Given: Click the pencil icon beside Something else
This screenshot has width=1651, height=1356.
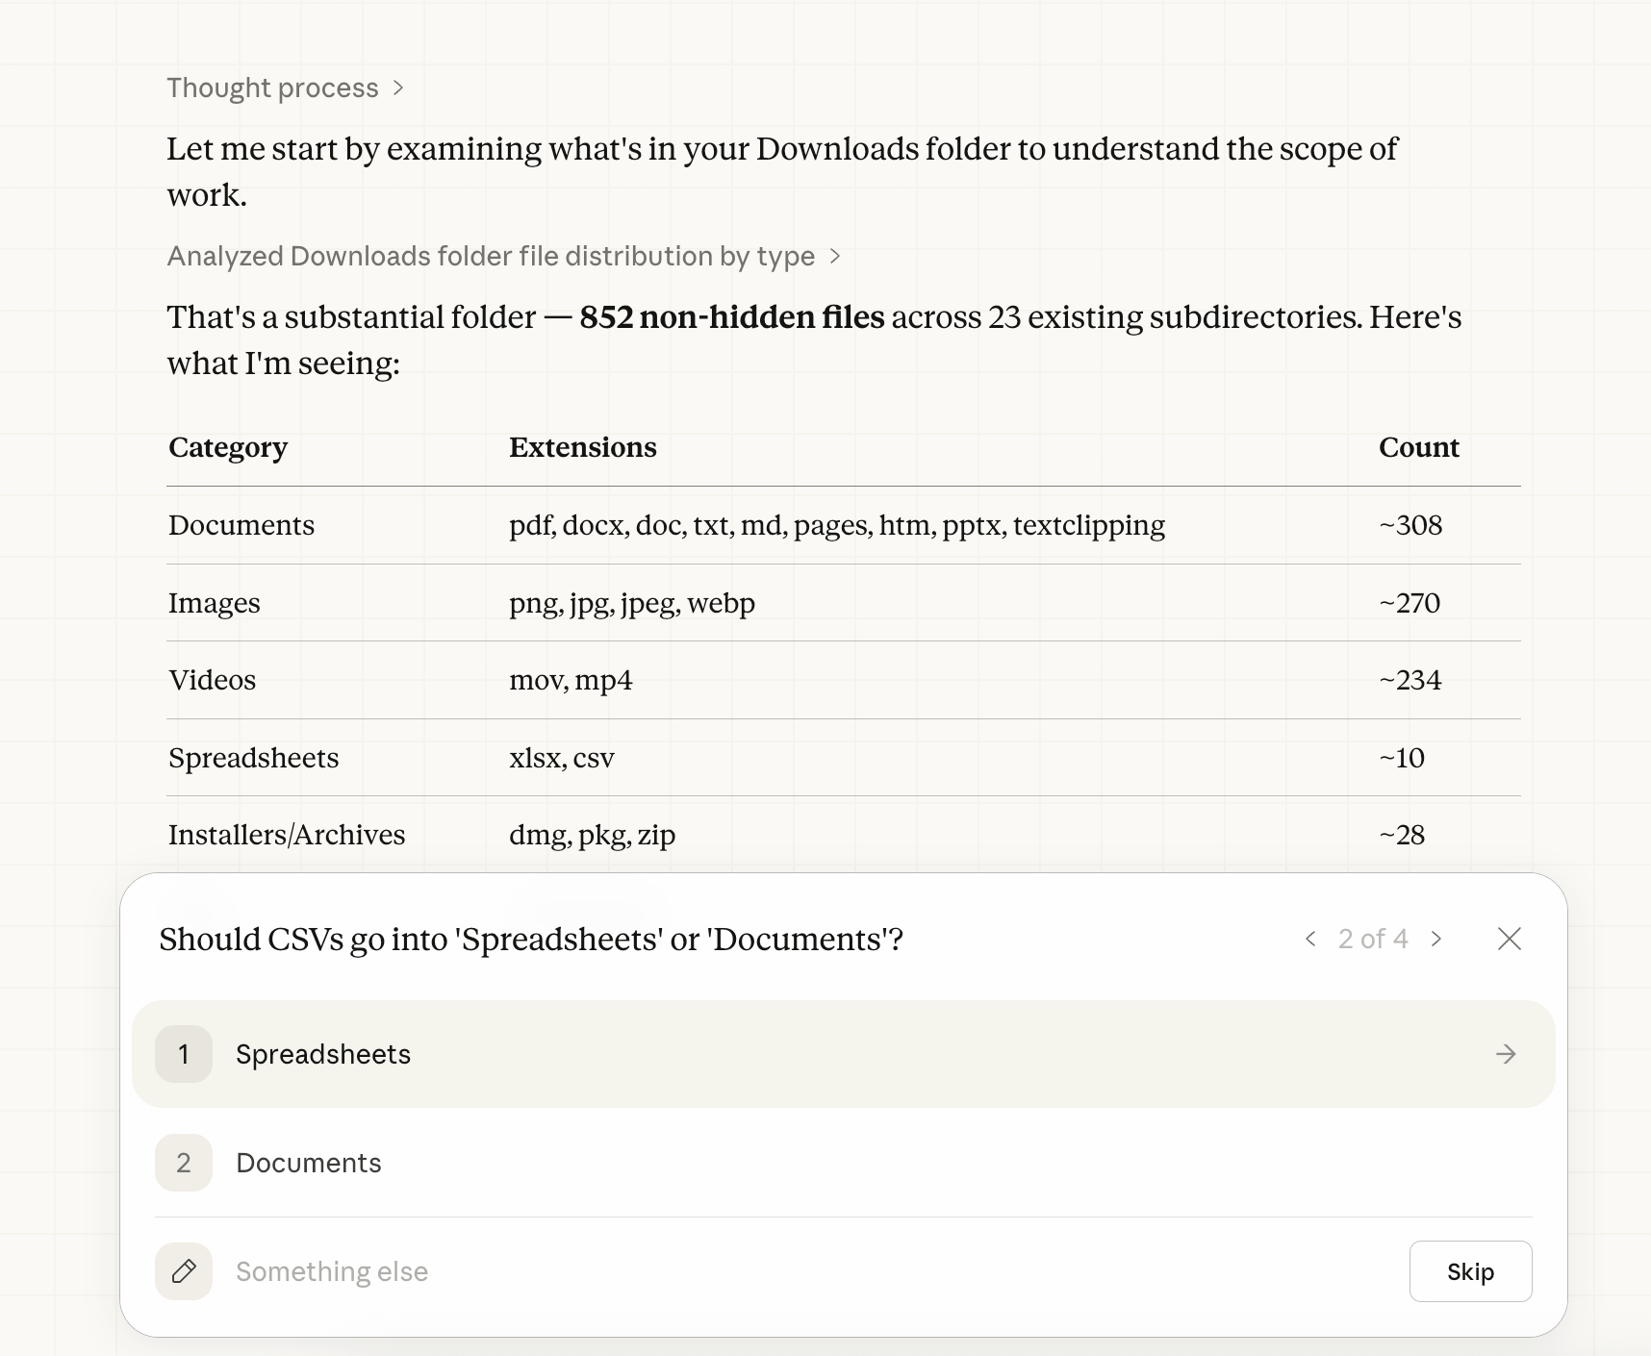Looking at the screenshot, I should coord(184,1271).
